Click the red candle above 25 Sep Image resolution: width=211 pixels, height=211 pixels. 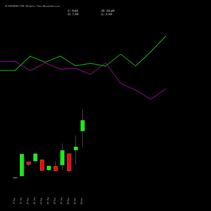coord(56,168)
